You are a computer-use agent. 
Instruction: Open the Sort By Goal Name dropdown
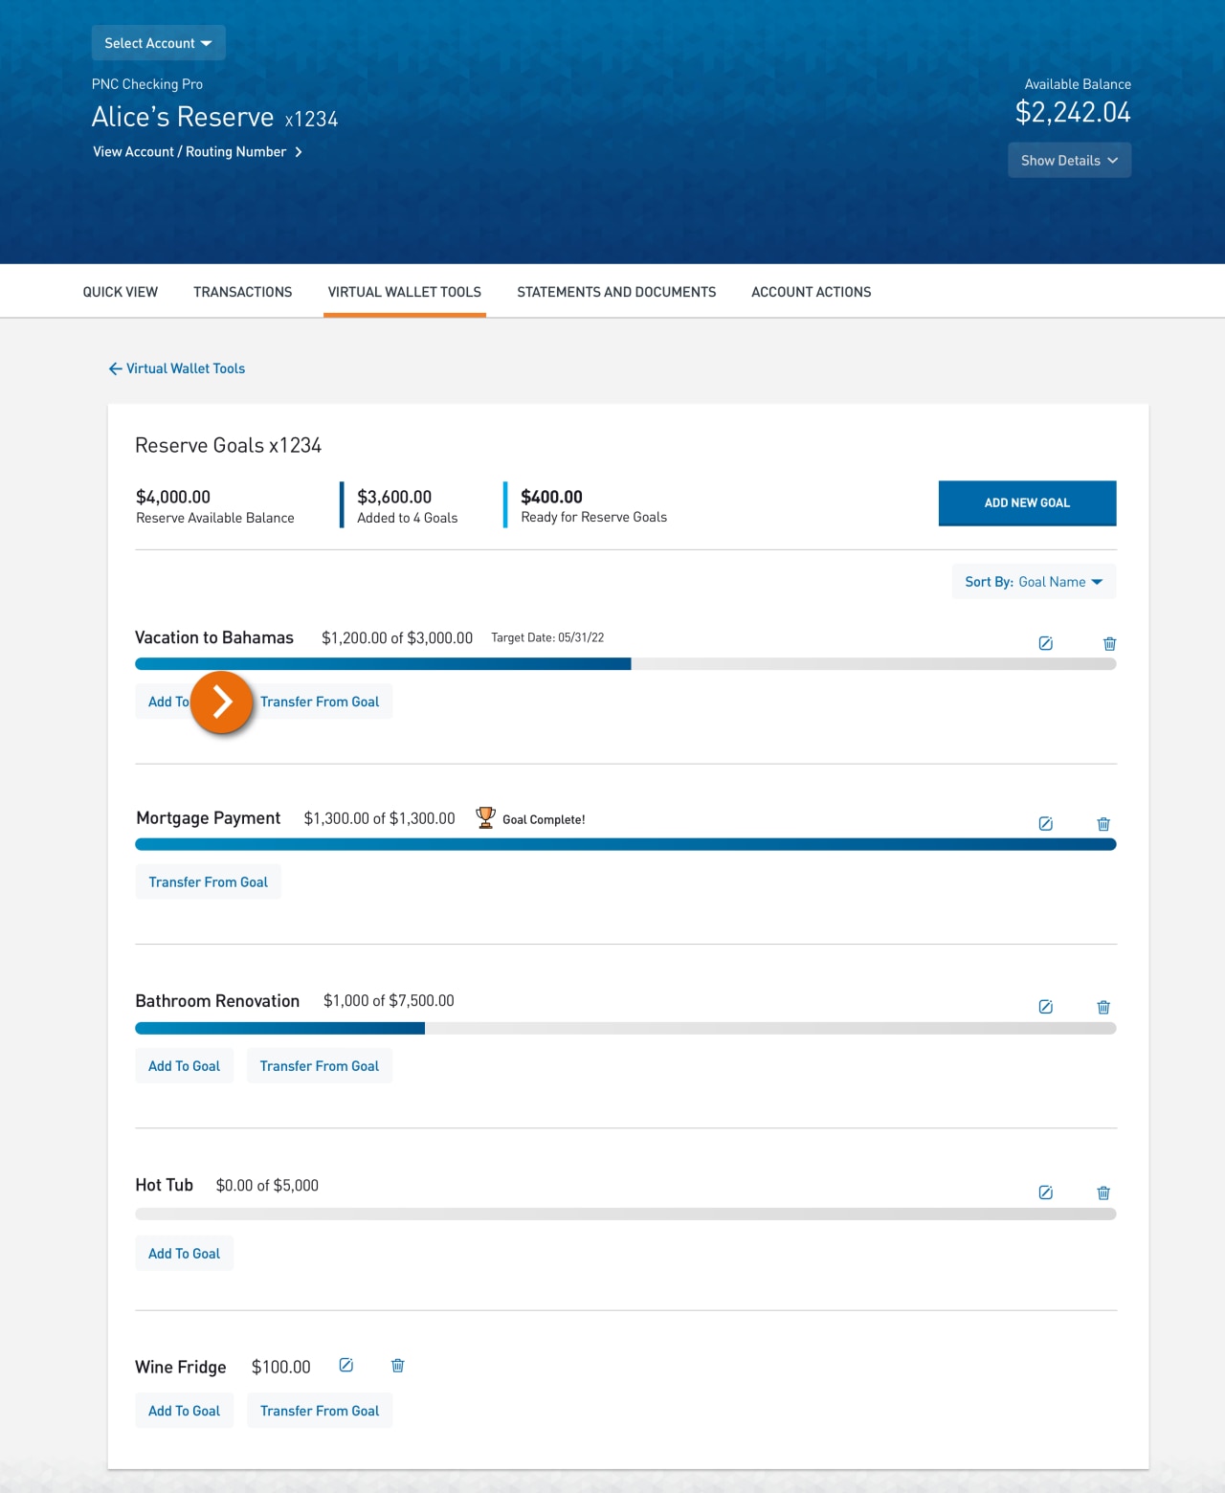(x=1034, y=582)
